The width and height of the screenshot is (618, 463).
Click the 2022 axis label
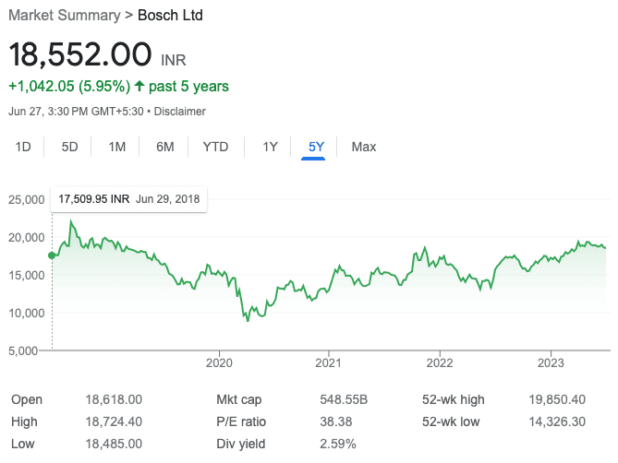[440, 362]
